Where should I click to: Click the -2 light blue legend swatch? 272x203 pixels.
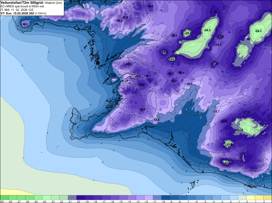pos(234,198)
